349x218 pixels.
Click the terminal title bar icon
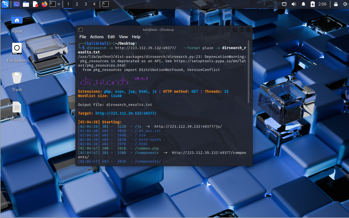[80, 30]
